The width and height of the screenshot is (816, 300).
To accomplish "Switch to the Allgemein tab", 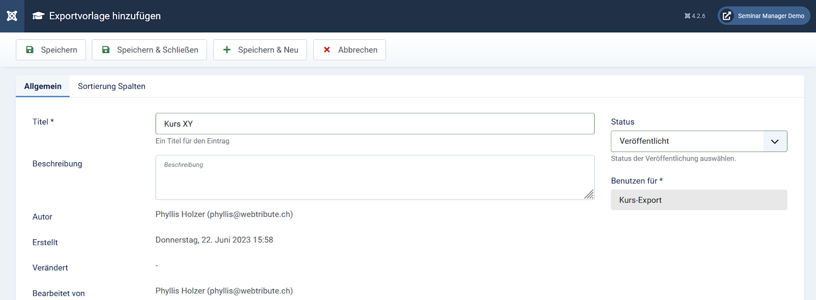I will pos(43,86).
